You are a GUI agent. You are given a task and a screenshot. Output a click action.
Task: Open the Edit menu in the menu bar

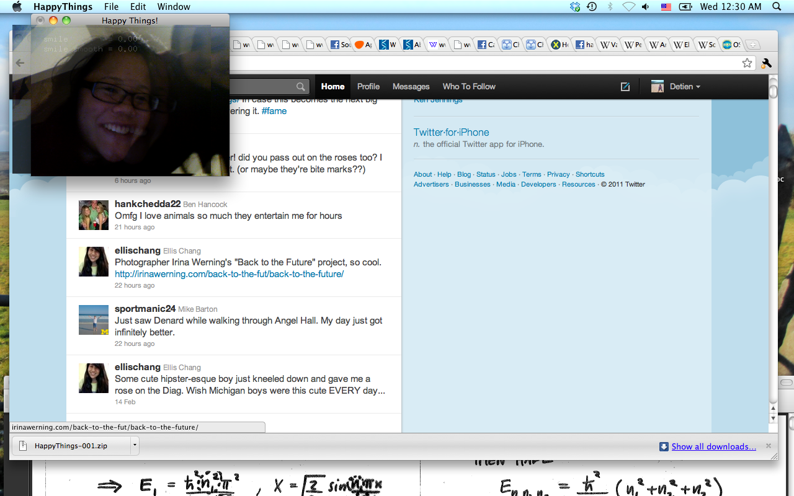[x=138, y=7]
